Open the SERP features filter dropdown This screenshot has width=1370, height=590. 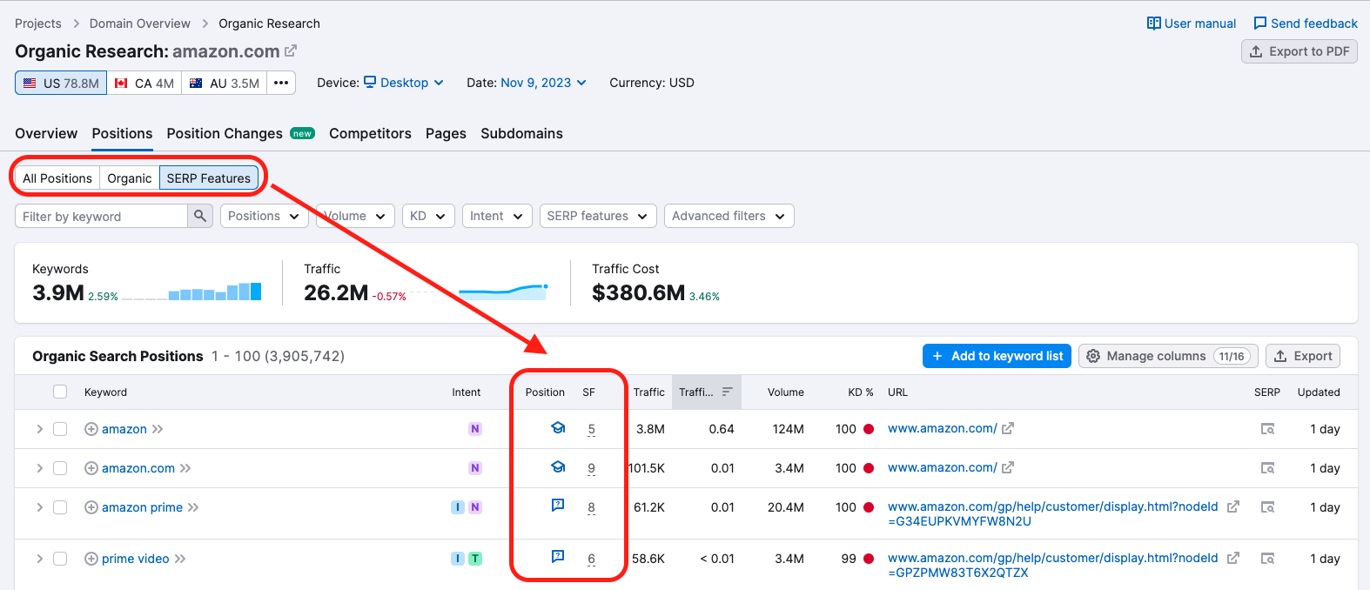[x=598, y=216]
